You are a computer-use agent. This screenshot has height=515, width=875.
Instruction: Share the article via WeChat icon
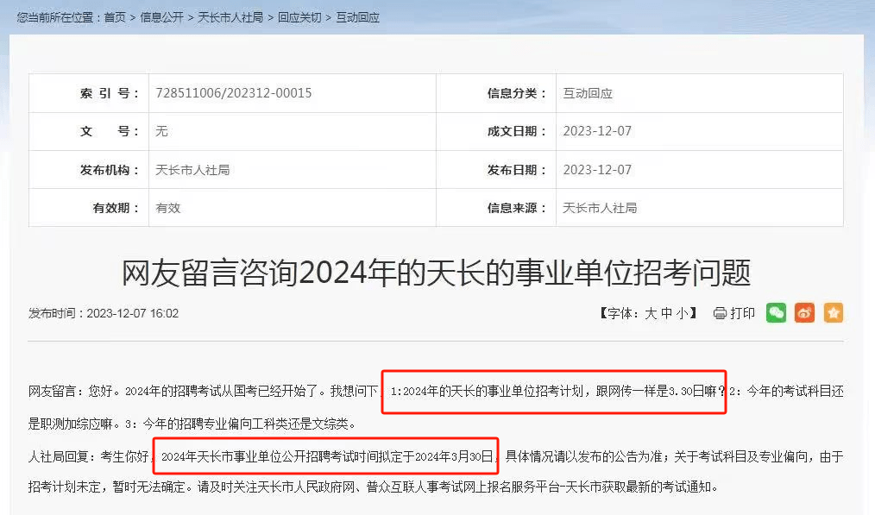pos(777,313)
